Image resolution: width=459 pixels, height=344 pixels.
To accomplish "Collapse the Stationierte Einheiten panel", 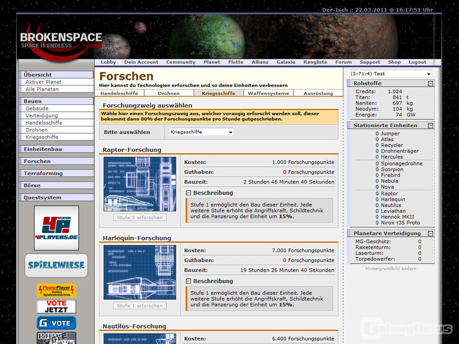I will coord(430,125).
